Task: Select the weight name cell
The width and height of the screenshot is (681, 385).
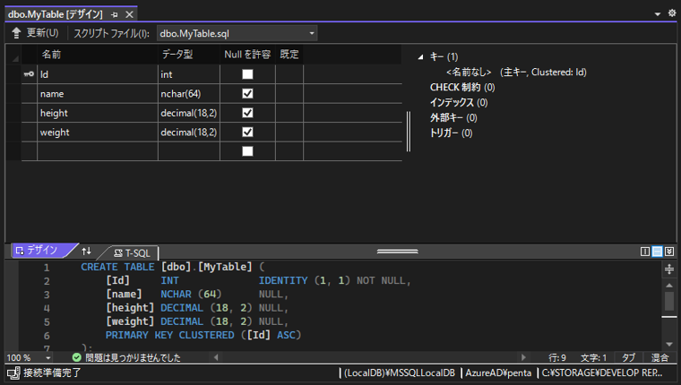Action: tap(98, 132)
